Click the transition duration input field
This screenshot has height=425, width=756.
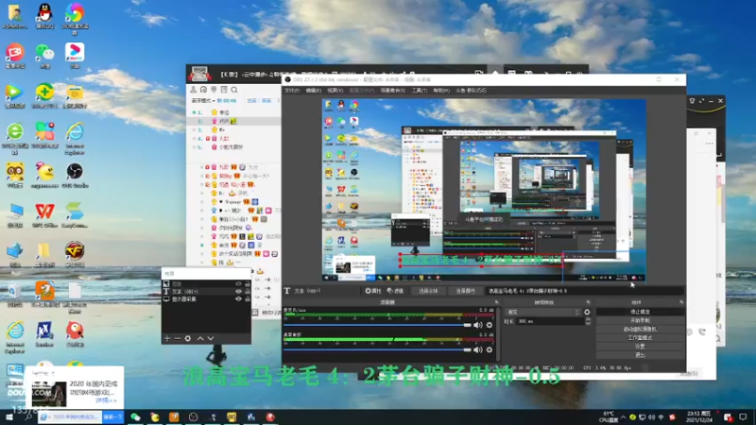click(549, 321)
